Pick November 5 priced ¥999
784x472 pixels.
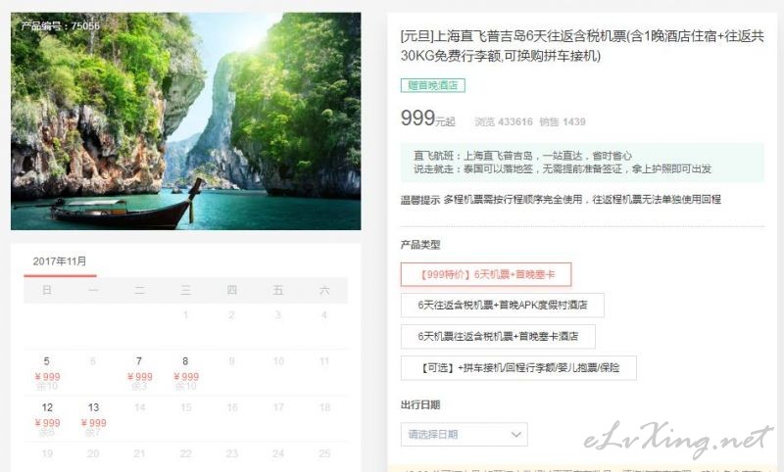[x=47, y=372]
